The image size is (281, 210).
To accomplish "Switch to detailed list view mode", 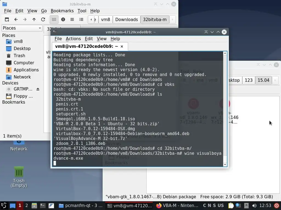I will point(81,19).
